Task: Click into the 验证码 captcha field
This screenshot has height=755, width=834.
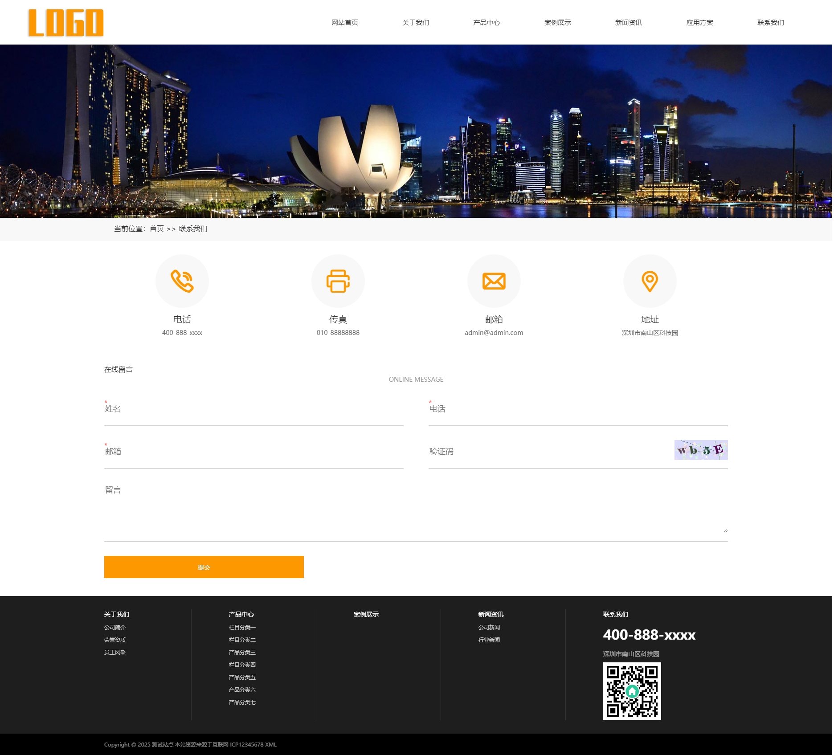Action: click(x=548, y=452)
